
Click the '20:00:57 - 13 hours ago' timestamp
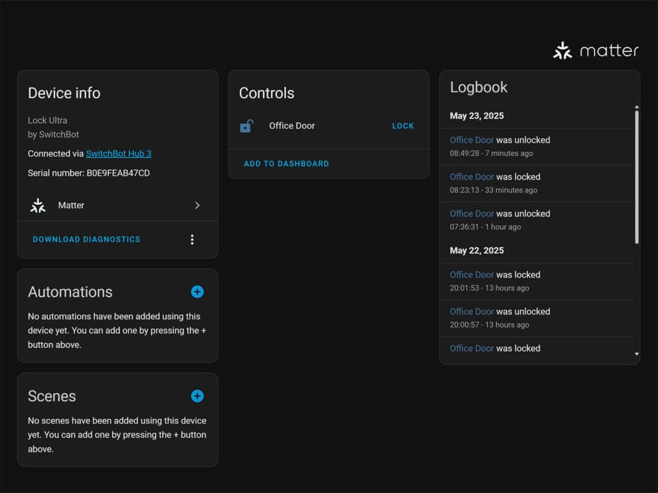pyautogui.click(x=489, y=325)
